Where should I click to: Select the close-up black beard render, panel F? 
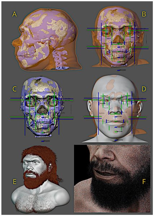point(112,179)
